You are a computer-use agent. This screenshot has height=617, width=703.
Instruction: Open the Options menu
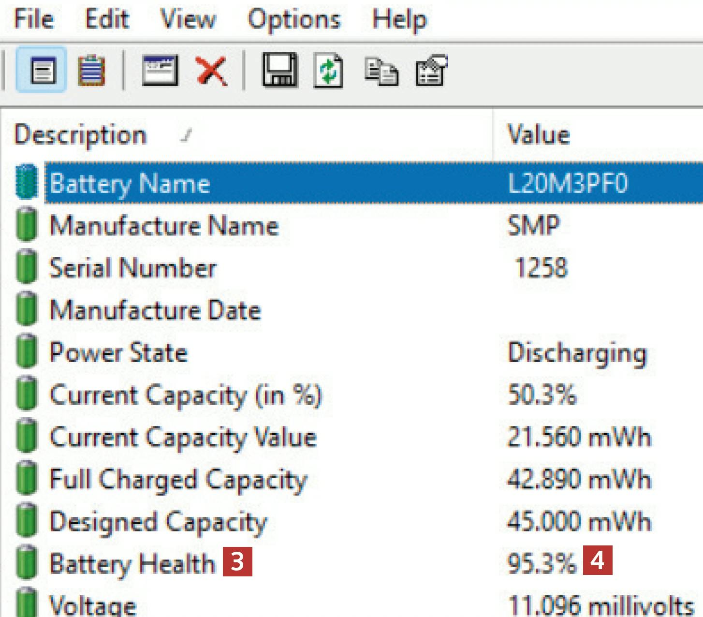click(294, 19)
